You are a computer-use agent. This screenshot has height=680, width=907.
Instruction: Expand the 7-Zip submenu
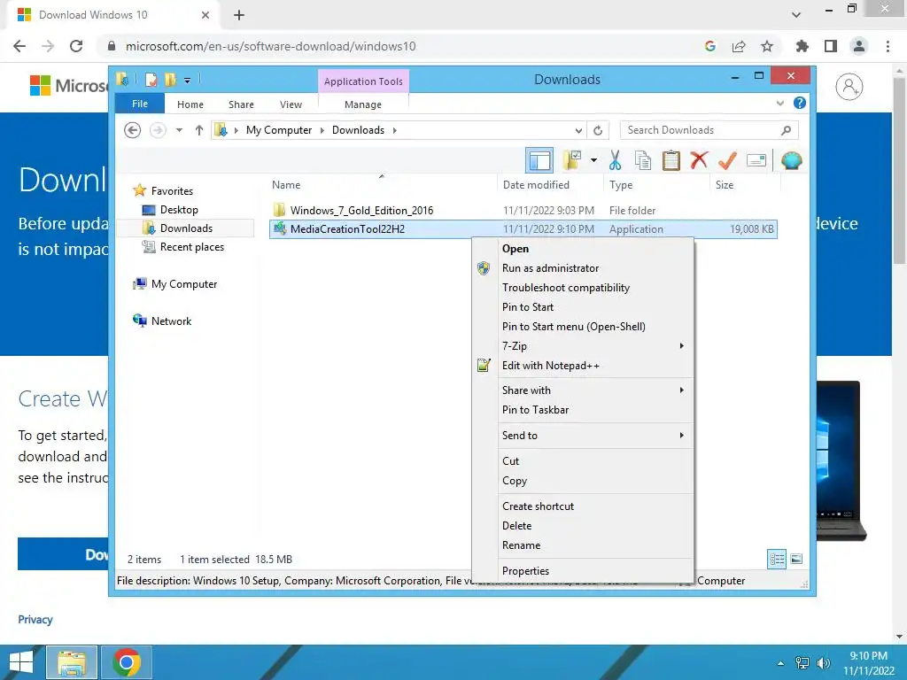(x=583, y=346)
